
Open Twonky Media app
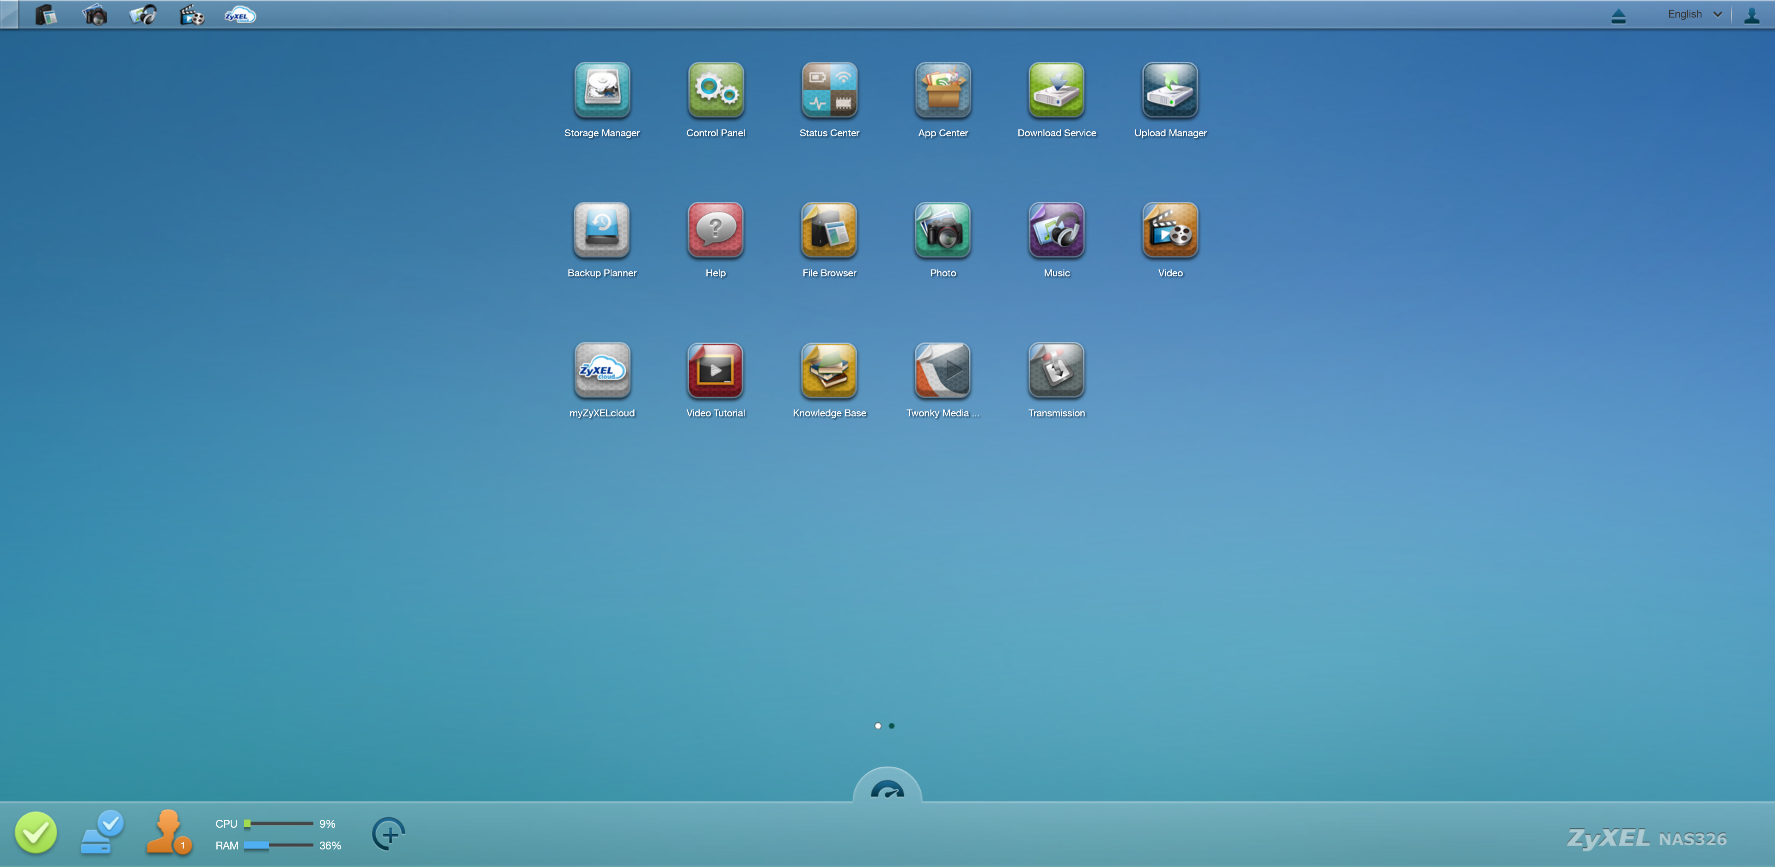click(x=943, y=370)
